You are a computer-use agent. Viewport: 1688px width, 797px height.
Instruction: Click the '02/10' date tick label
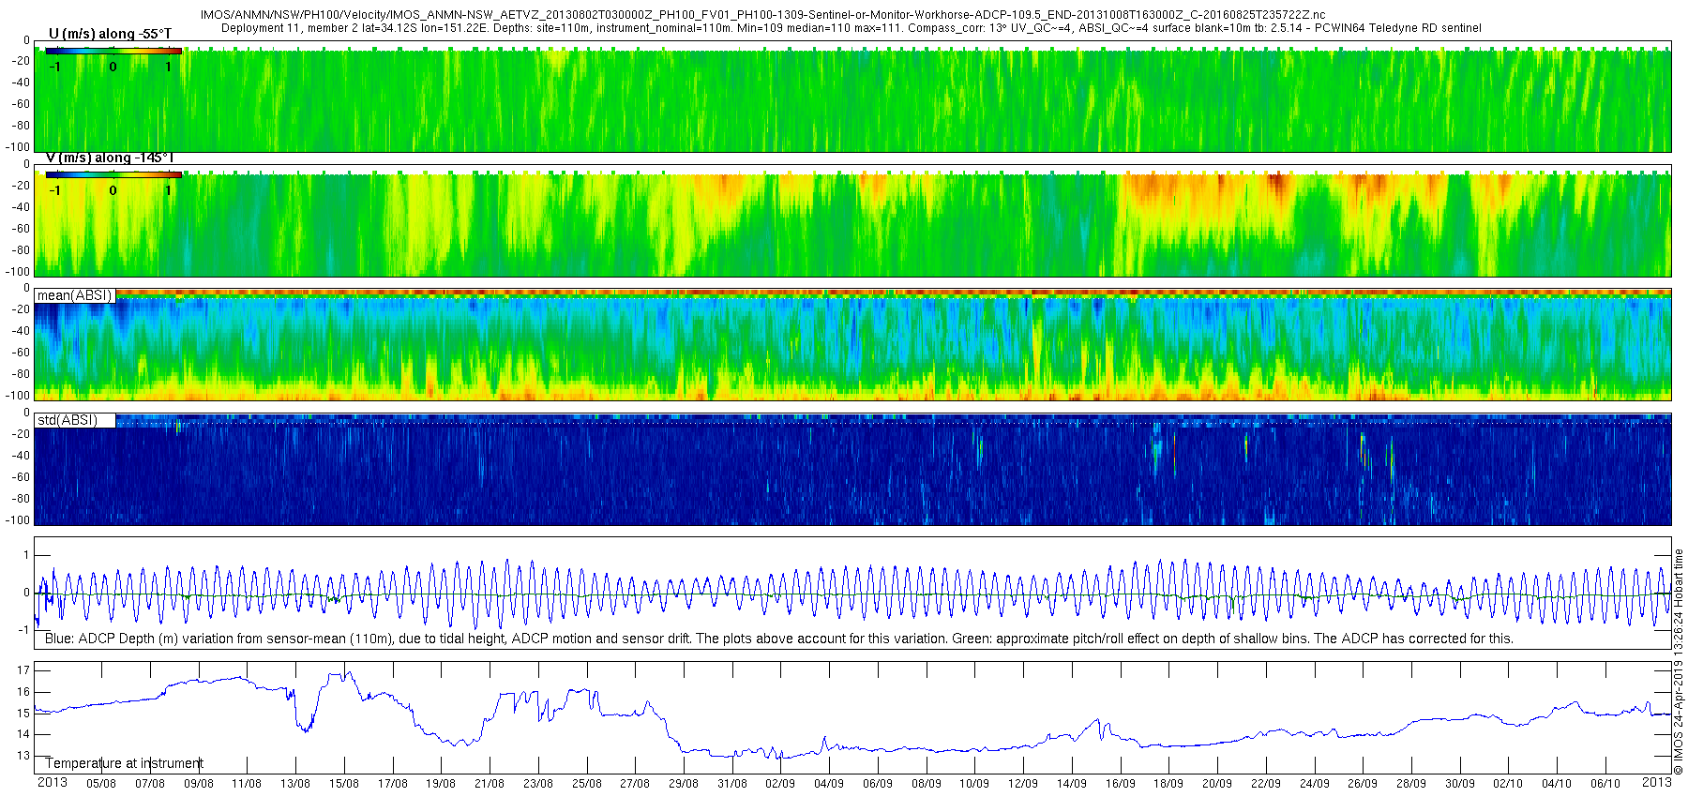click(1508, 784)
